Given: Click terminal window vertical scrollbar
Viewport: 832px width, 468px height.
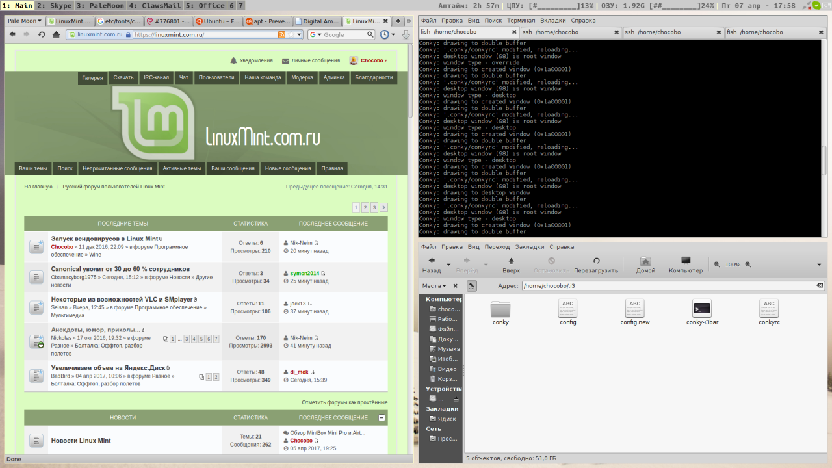Looking at the screenshot, I should pos(825,162).
